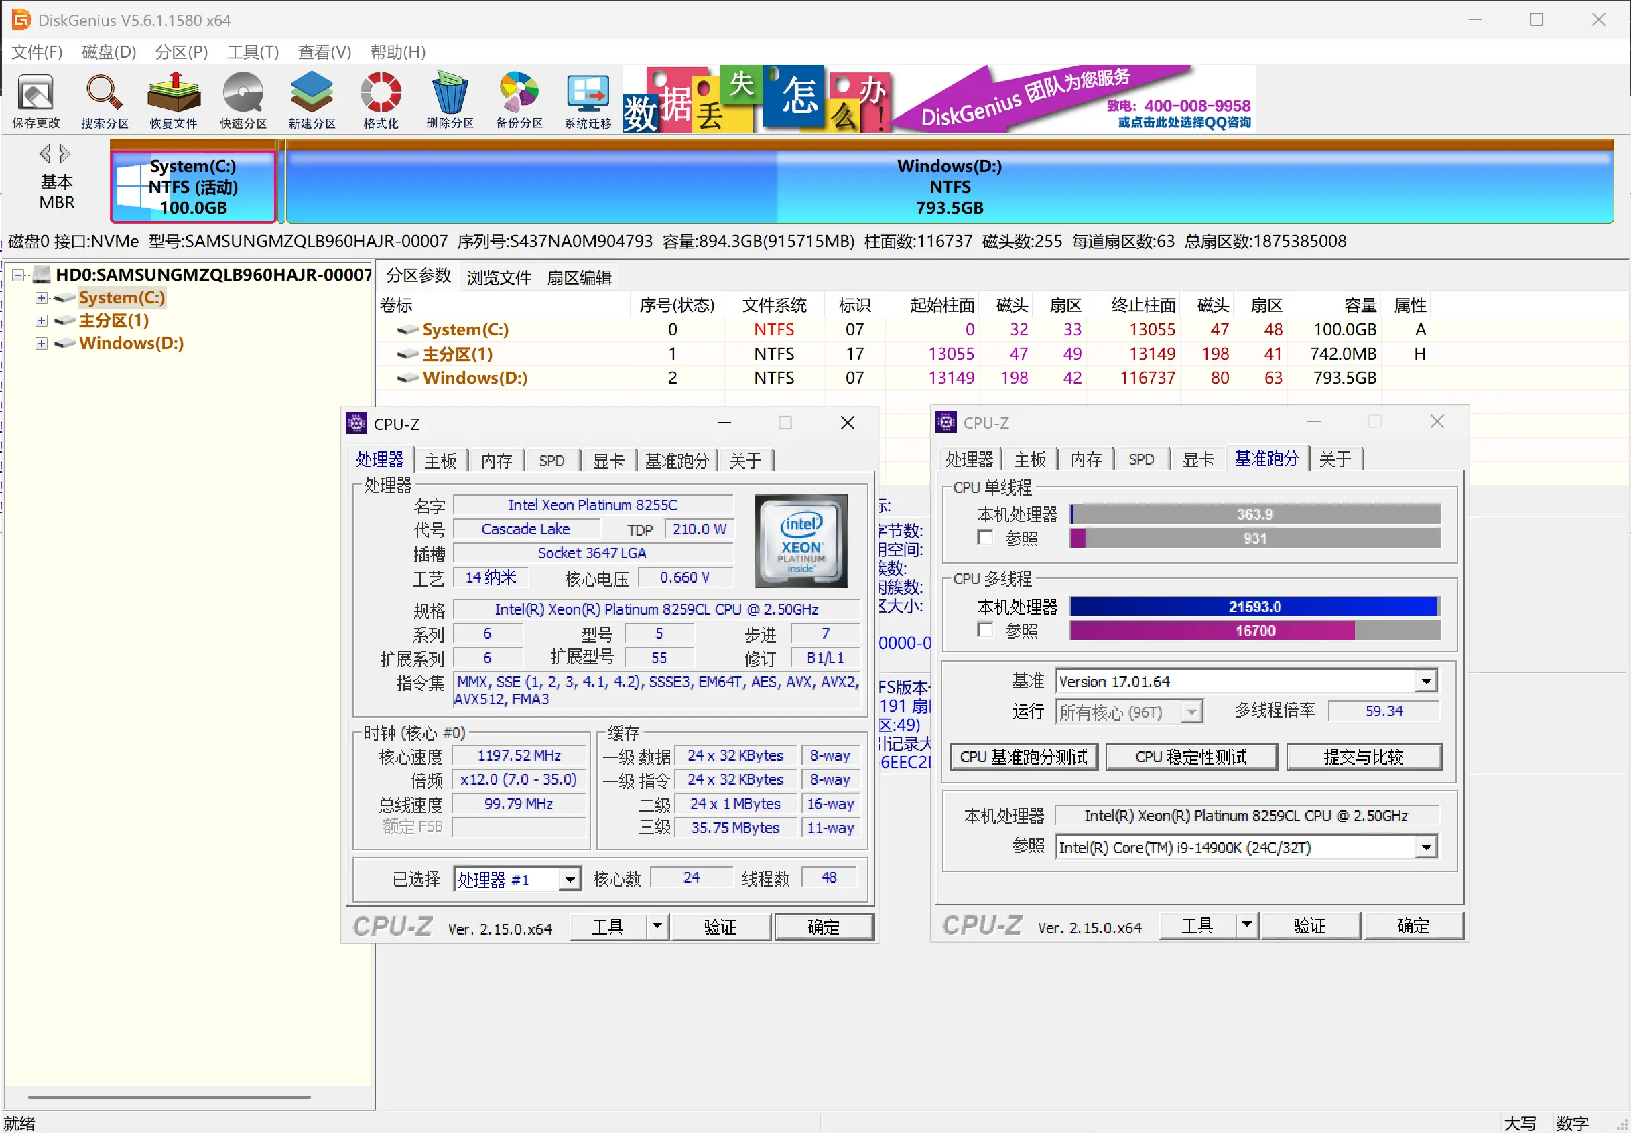Collapse HD0 SAMSUNG disk tree node
This screenshot has height=1133, width=1631.
pos(19,275)
